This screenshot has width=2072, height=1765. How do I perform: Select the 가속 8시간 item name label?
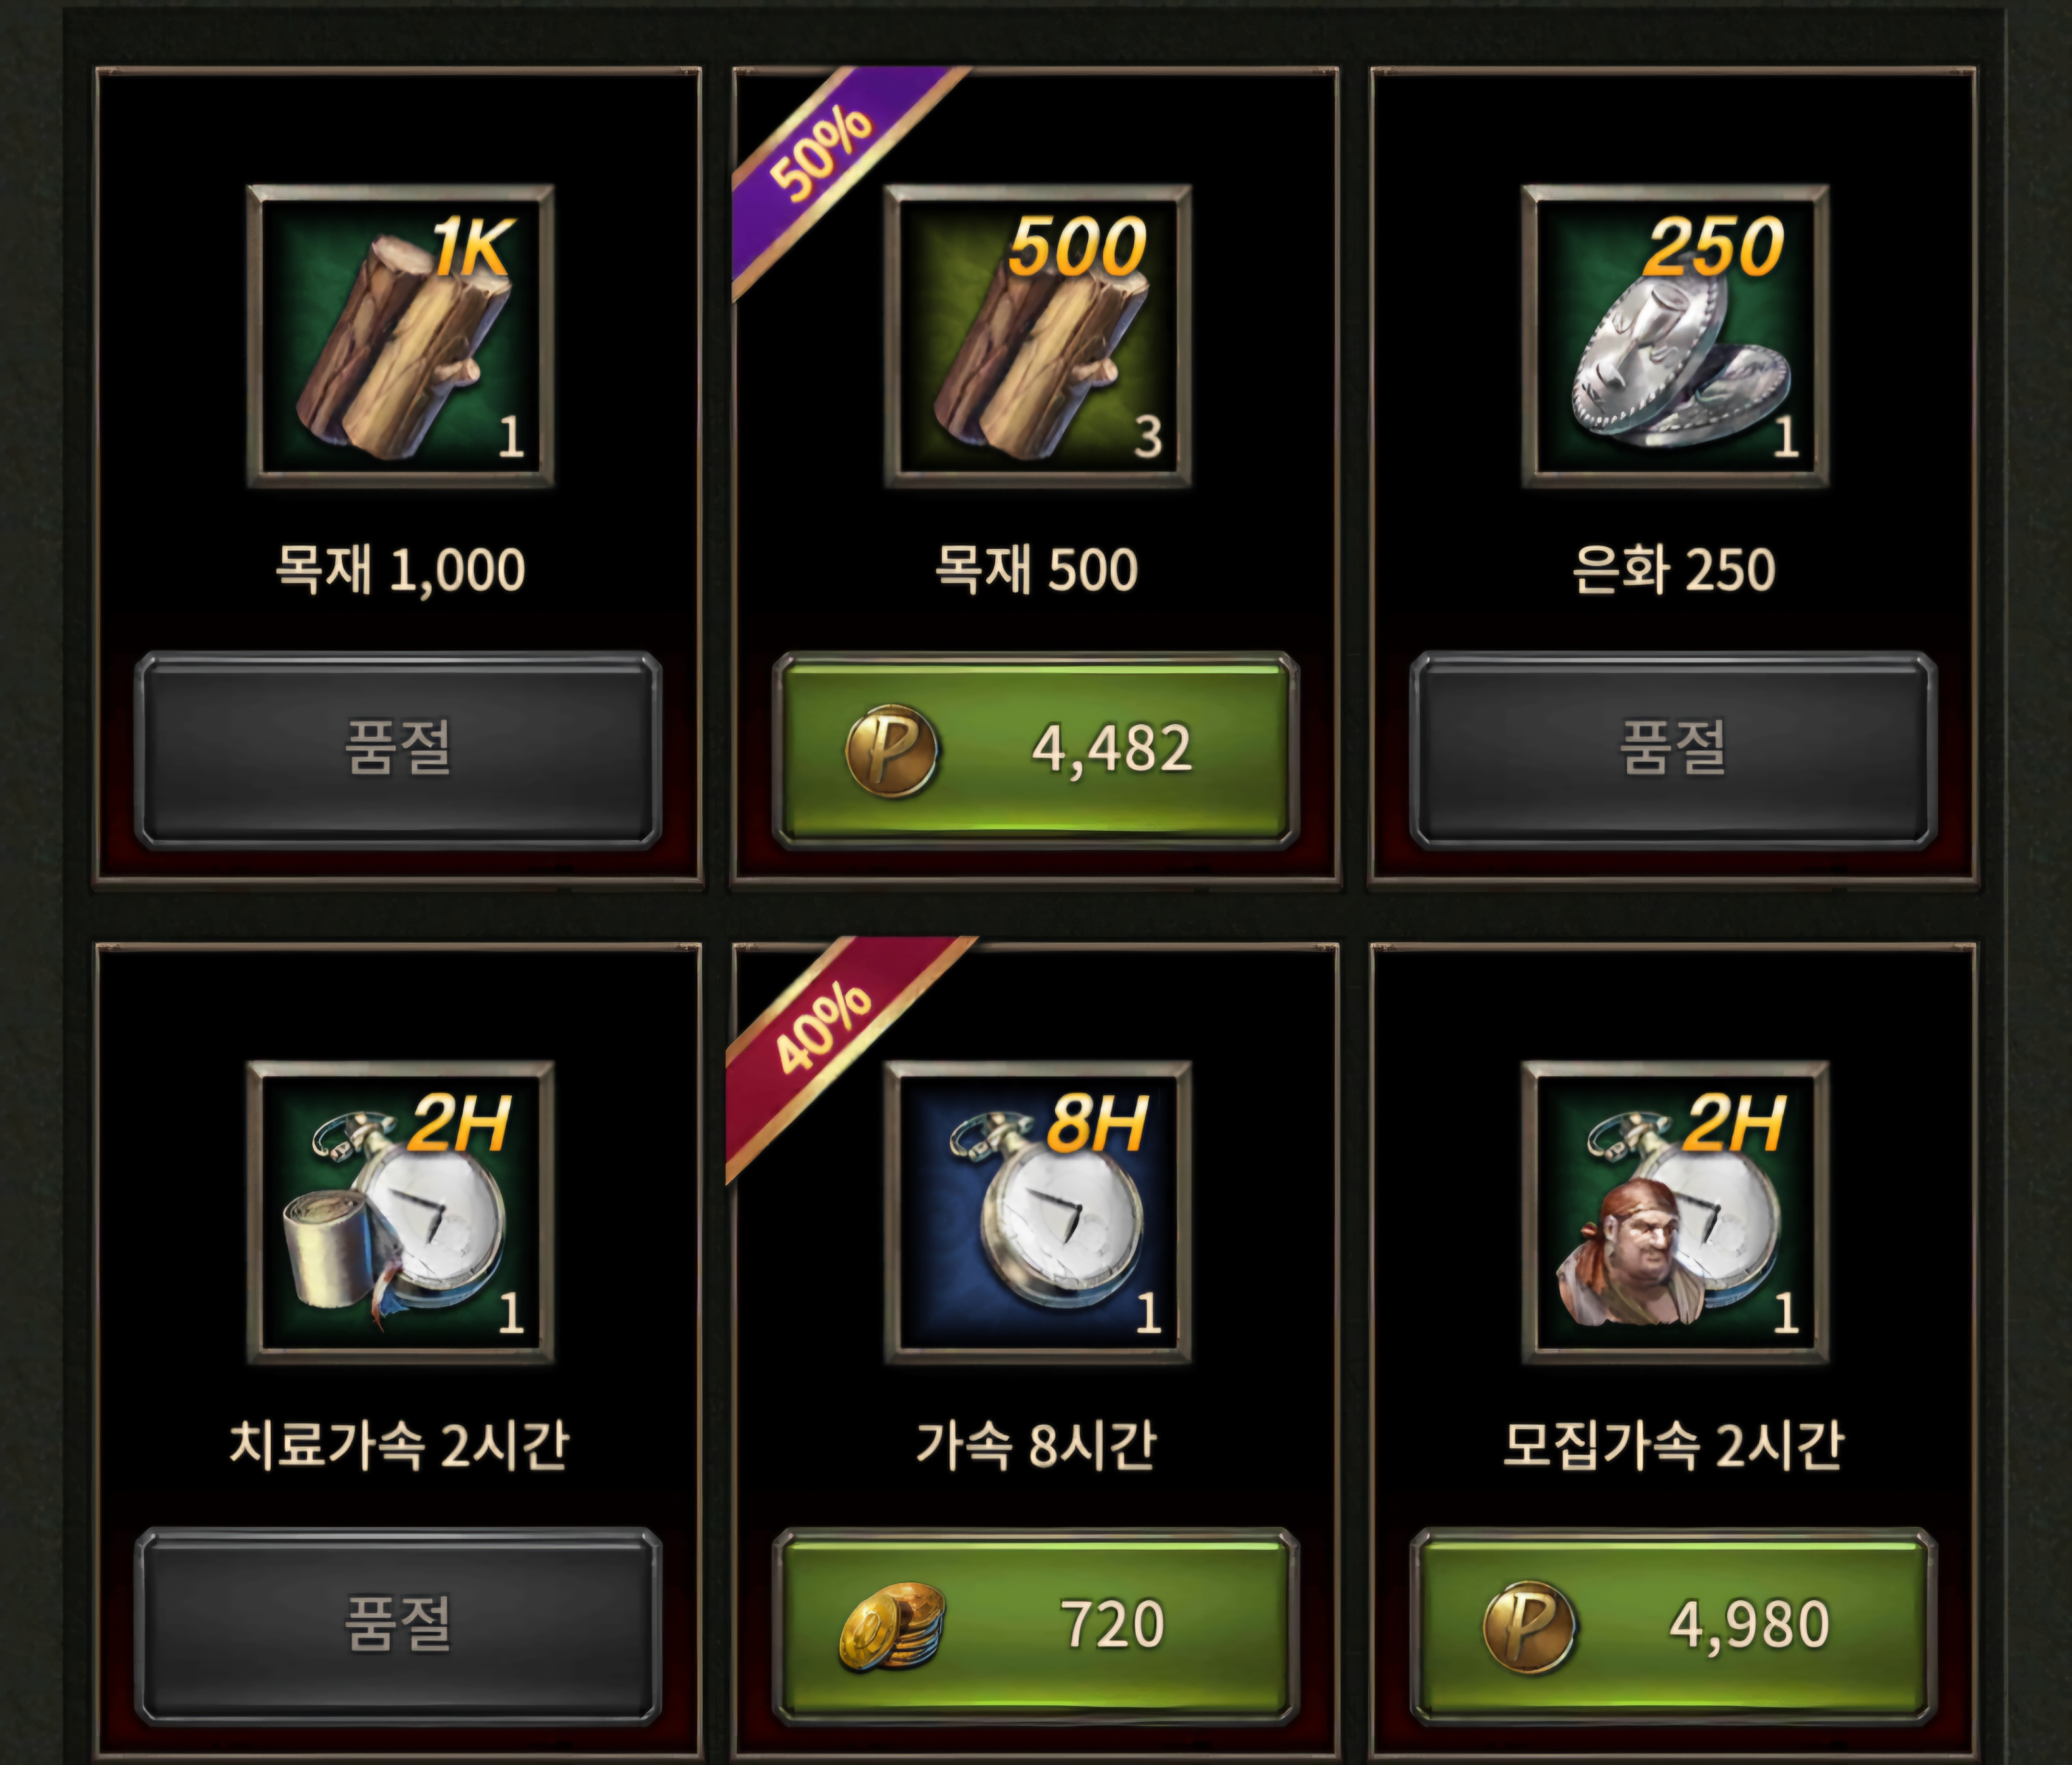click(1036, 1445)
